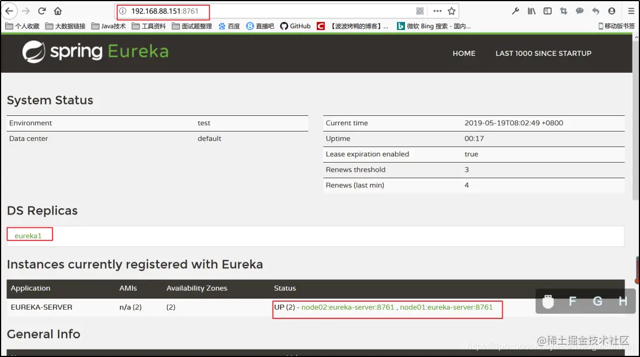Open the library bookshelf icon
The height and width of the screenshot is (357, 640).
[x=532, y=11]
